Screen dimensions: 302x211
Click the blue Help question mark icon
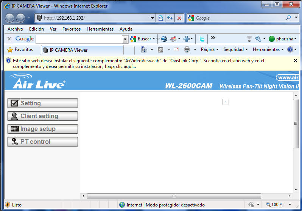pyautogui.click(x=290, y=49)
